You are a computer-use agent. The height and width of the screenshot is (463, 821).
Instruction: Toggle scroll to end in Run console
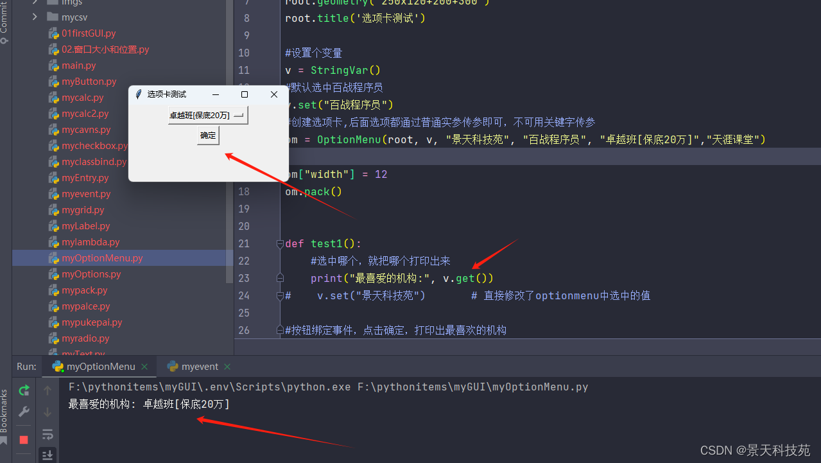[x=48, y=455]
